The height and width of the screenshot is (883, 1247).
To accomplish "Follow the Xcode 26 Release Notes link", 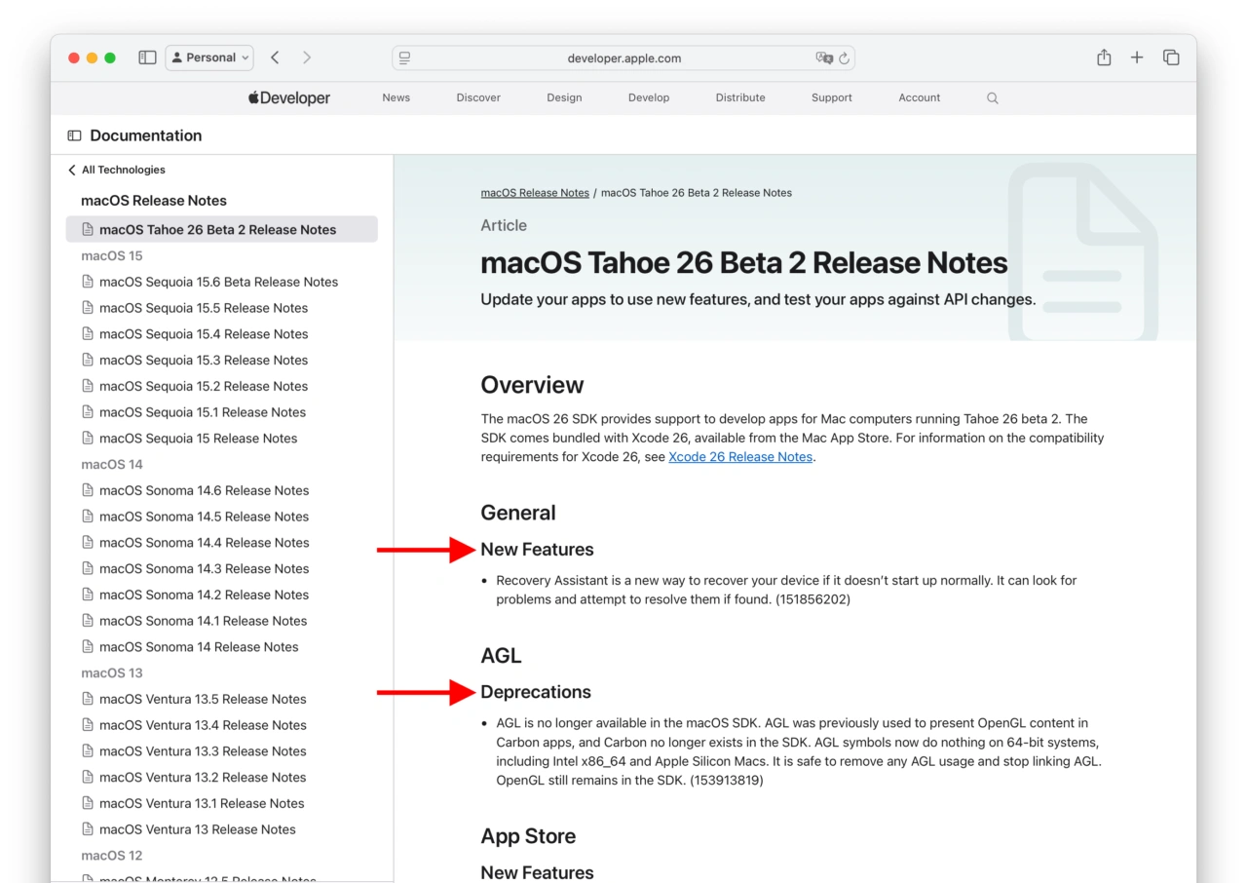I will [x=740, y=457].
